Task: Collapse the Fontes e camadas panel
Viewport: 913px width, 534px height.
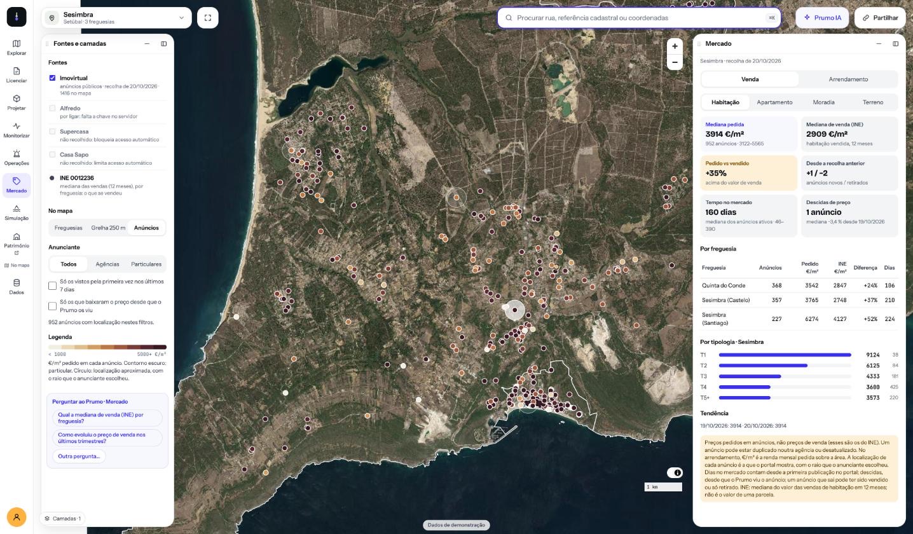Action: pos(147,44)
